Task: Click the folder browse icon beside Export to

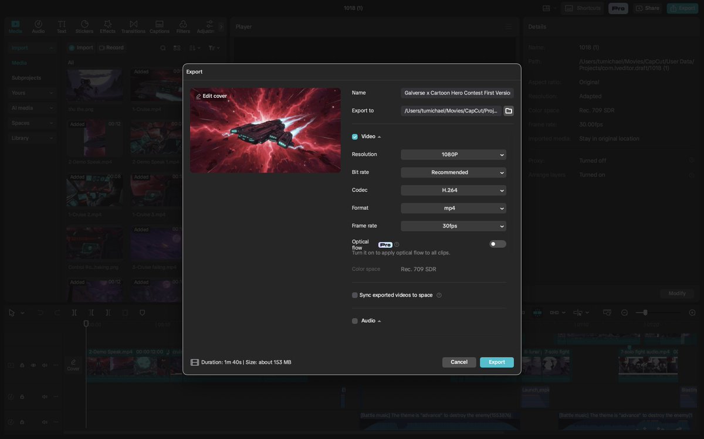Action: (509, 111)
